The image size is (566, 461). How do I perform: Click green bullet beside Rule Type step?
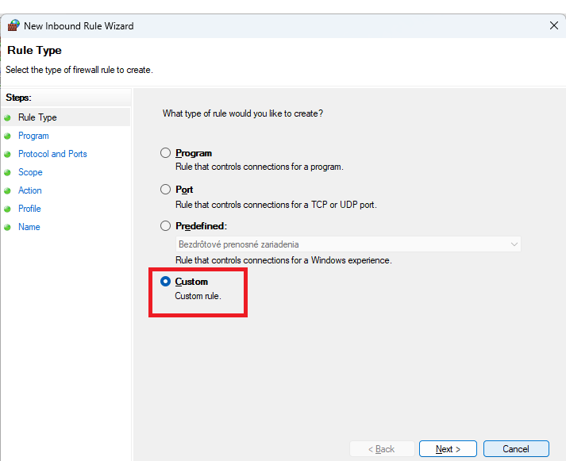8,117
